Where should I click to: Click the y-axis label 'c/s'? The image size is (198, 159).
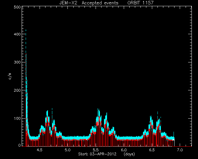coord(10,76)
